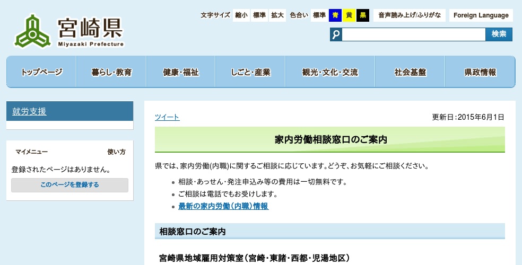The height and width of the screenshot is (265, 522).
Task: Open 音声読み上げ/ふりがな option
Action: click(x=409, y=15)
